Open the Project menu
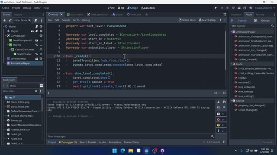Image resolution: width=277 pixels, height=155 pixels. (x=16, y=8)
